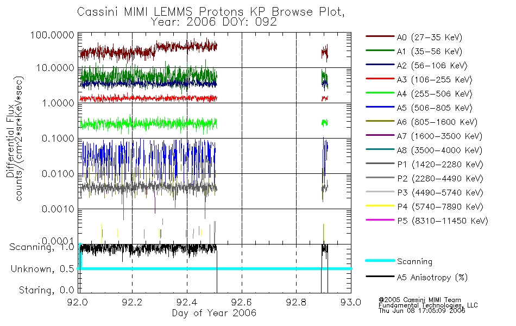Click the P5 (8310-11450 KeV) legend label
This screenshot has height=326, width=516.
tap(443, 221)
